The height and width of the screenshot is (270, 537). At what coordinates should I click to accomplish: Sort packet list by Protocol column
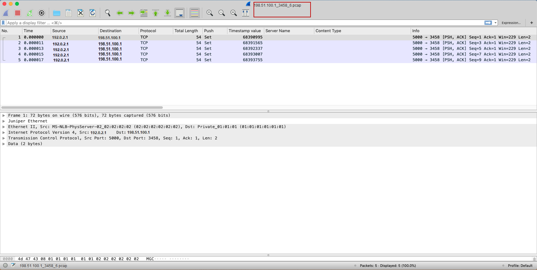pyautogui.click(x=148, y=31)
